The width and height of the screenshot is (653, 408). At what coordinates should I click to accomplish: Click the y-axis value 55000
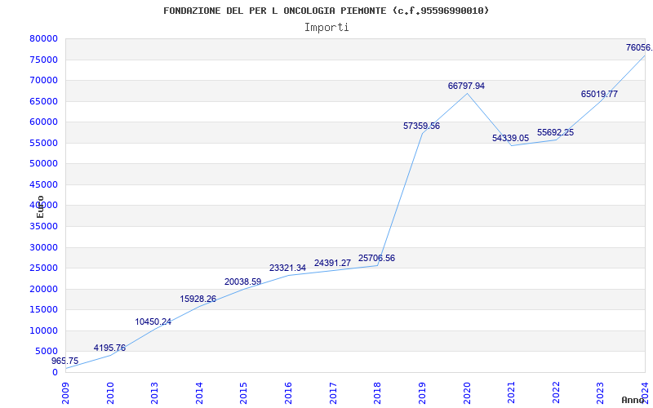tap(43, 143)
